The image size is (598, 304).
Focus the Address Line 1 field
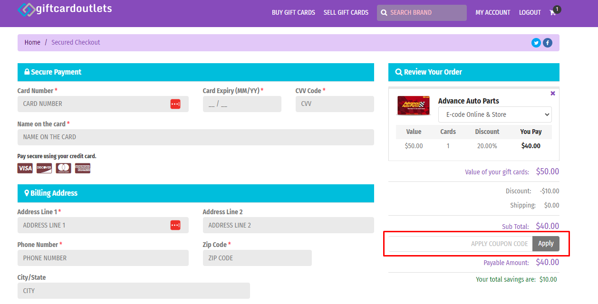click(x=103, y=225)
